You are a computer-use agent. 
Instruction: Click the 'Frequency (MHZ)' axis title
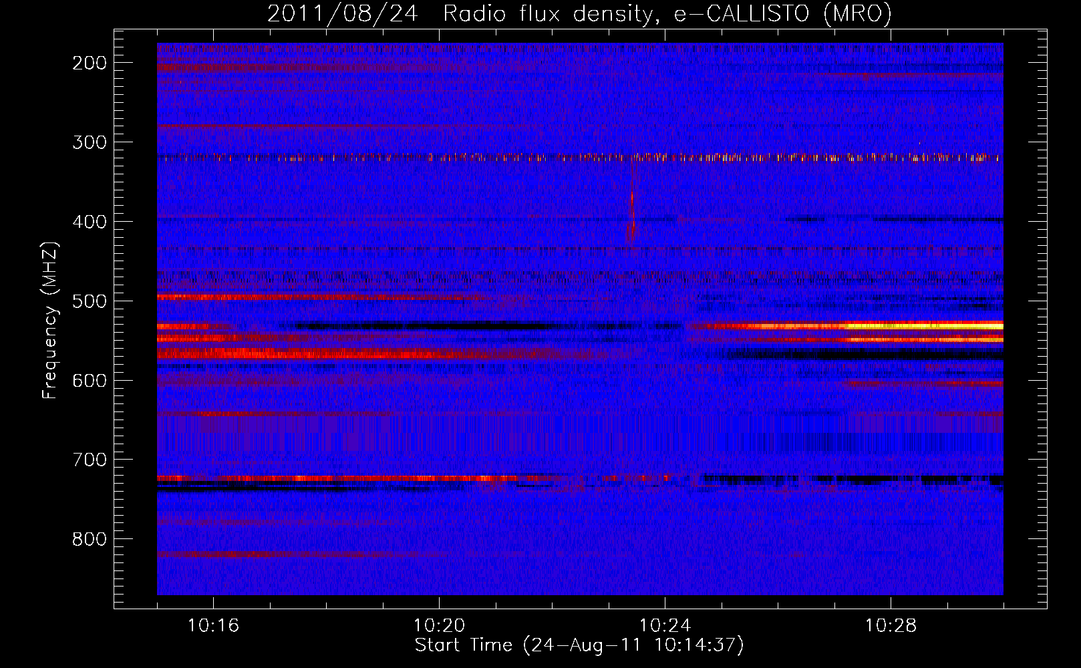50,321
